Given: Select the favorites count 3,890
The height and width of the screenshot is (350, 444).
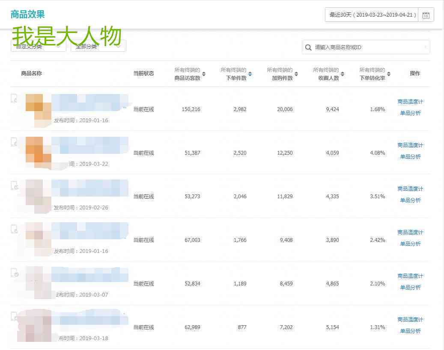Looking at the screenshot, I should tap(332, 240).
